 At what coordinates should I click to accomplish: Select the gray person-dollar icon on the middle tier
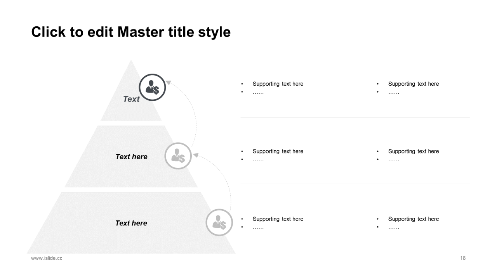[178, 156]
